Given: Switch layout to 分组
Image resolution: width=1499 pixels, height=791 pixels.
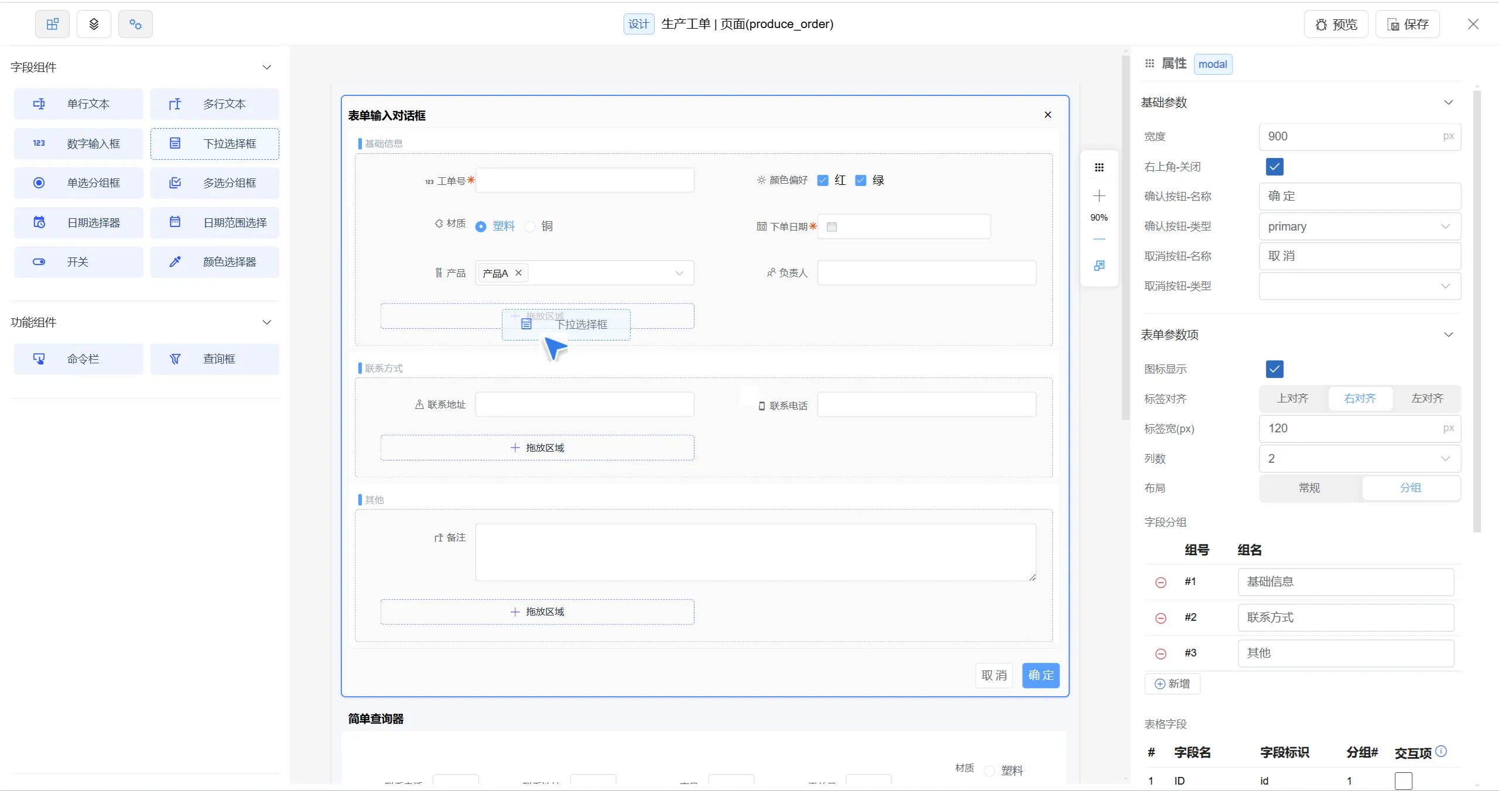Looking at the screenshot, I should [1411, 488].
